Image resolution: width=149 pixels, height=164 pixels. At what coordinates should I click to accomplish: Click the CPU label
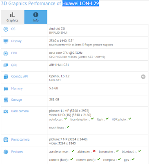tap(14, 53)
